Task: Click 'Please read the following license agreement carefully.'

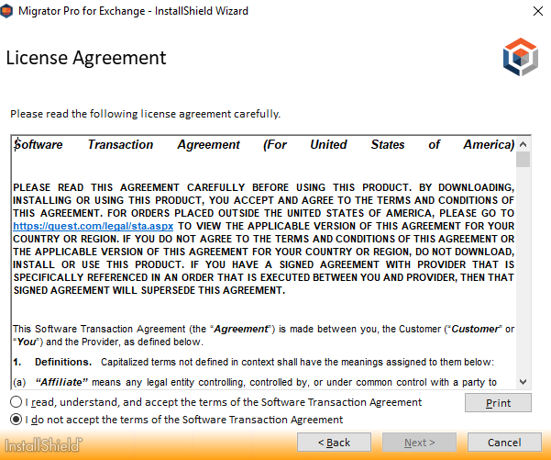Action: (145, 114)
